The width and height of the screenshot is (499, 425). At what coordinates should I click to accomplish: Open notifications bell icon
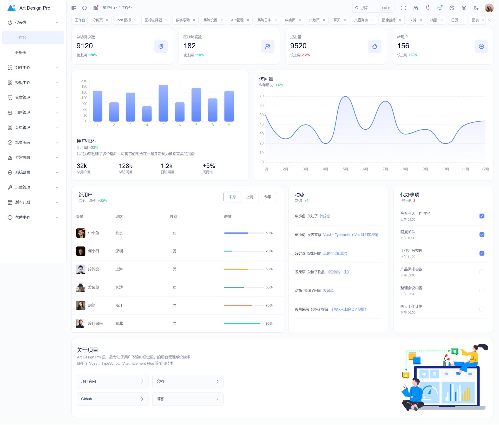428,8
